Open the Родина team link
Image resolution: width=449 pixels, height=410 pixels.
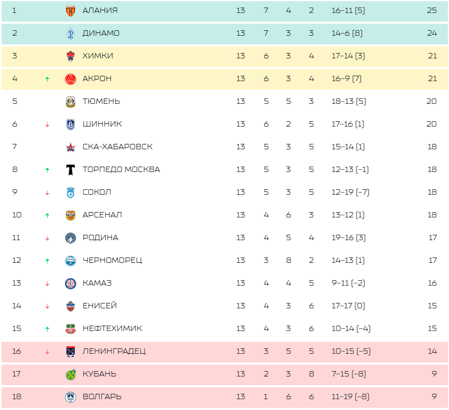pos(100,237)
